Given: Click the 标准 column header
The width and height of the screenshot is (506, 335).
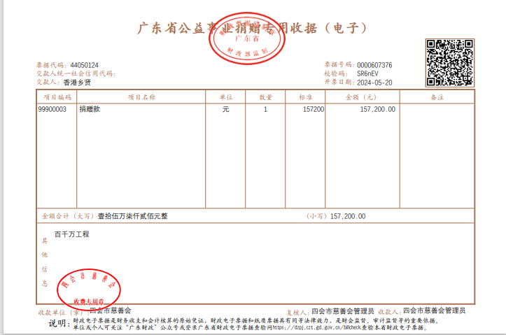Looking at the screenshot, I should 305,97.
